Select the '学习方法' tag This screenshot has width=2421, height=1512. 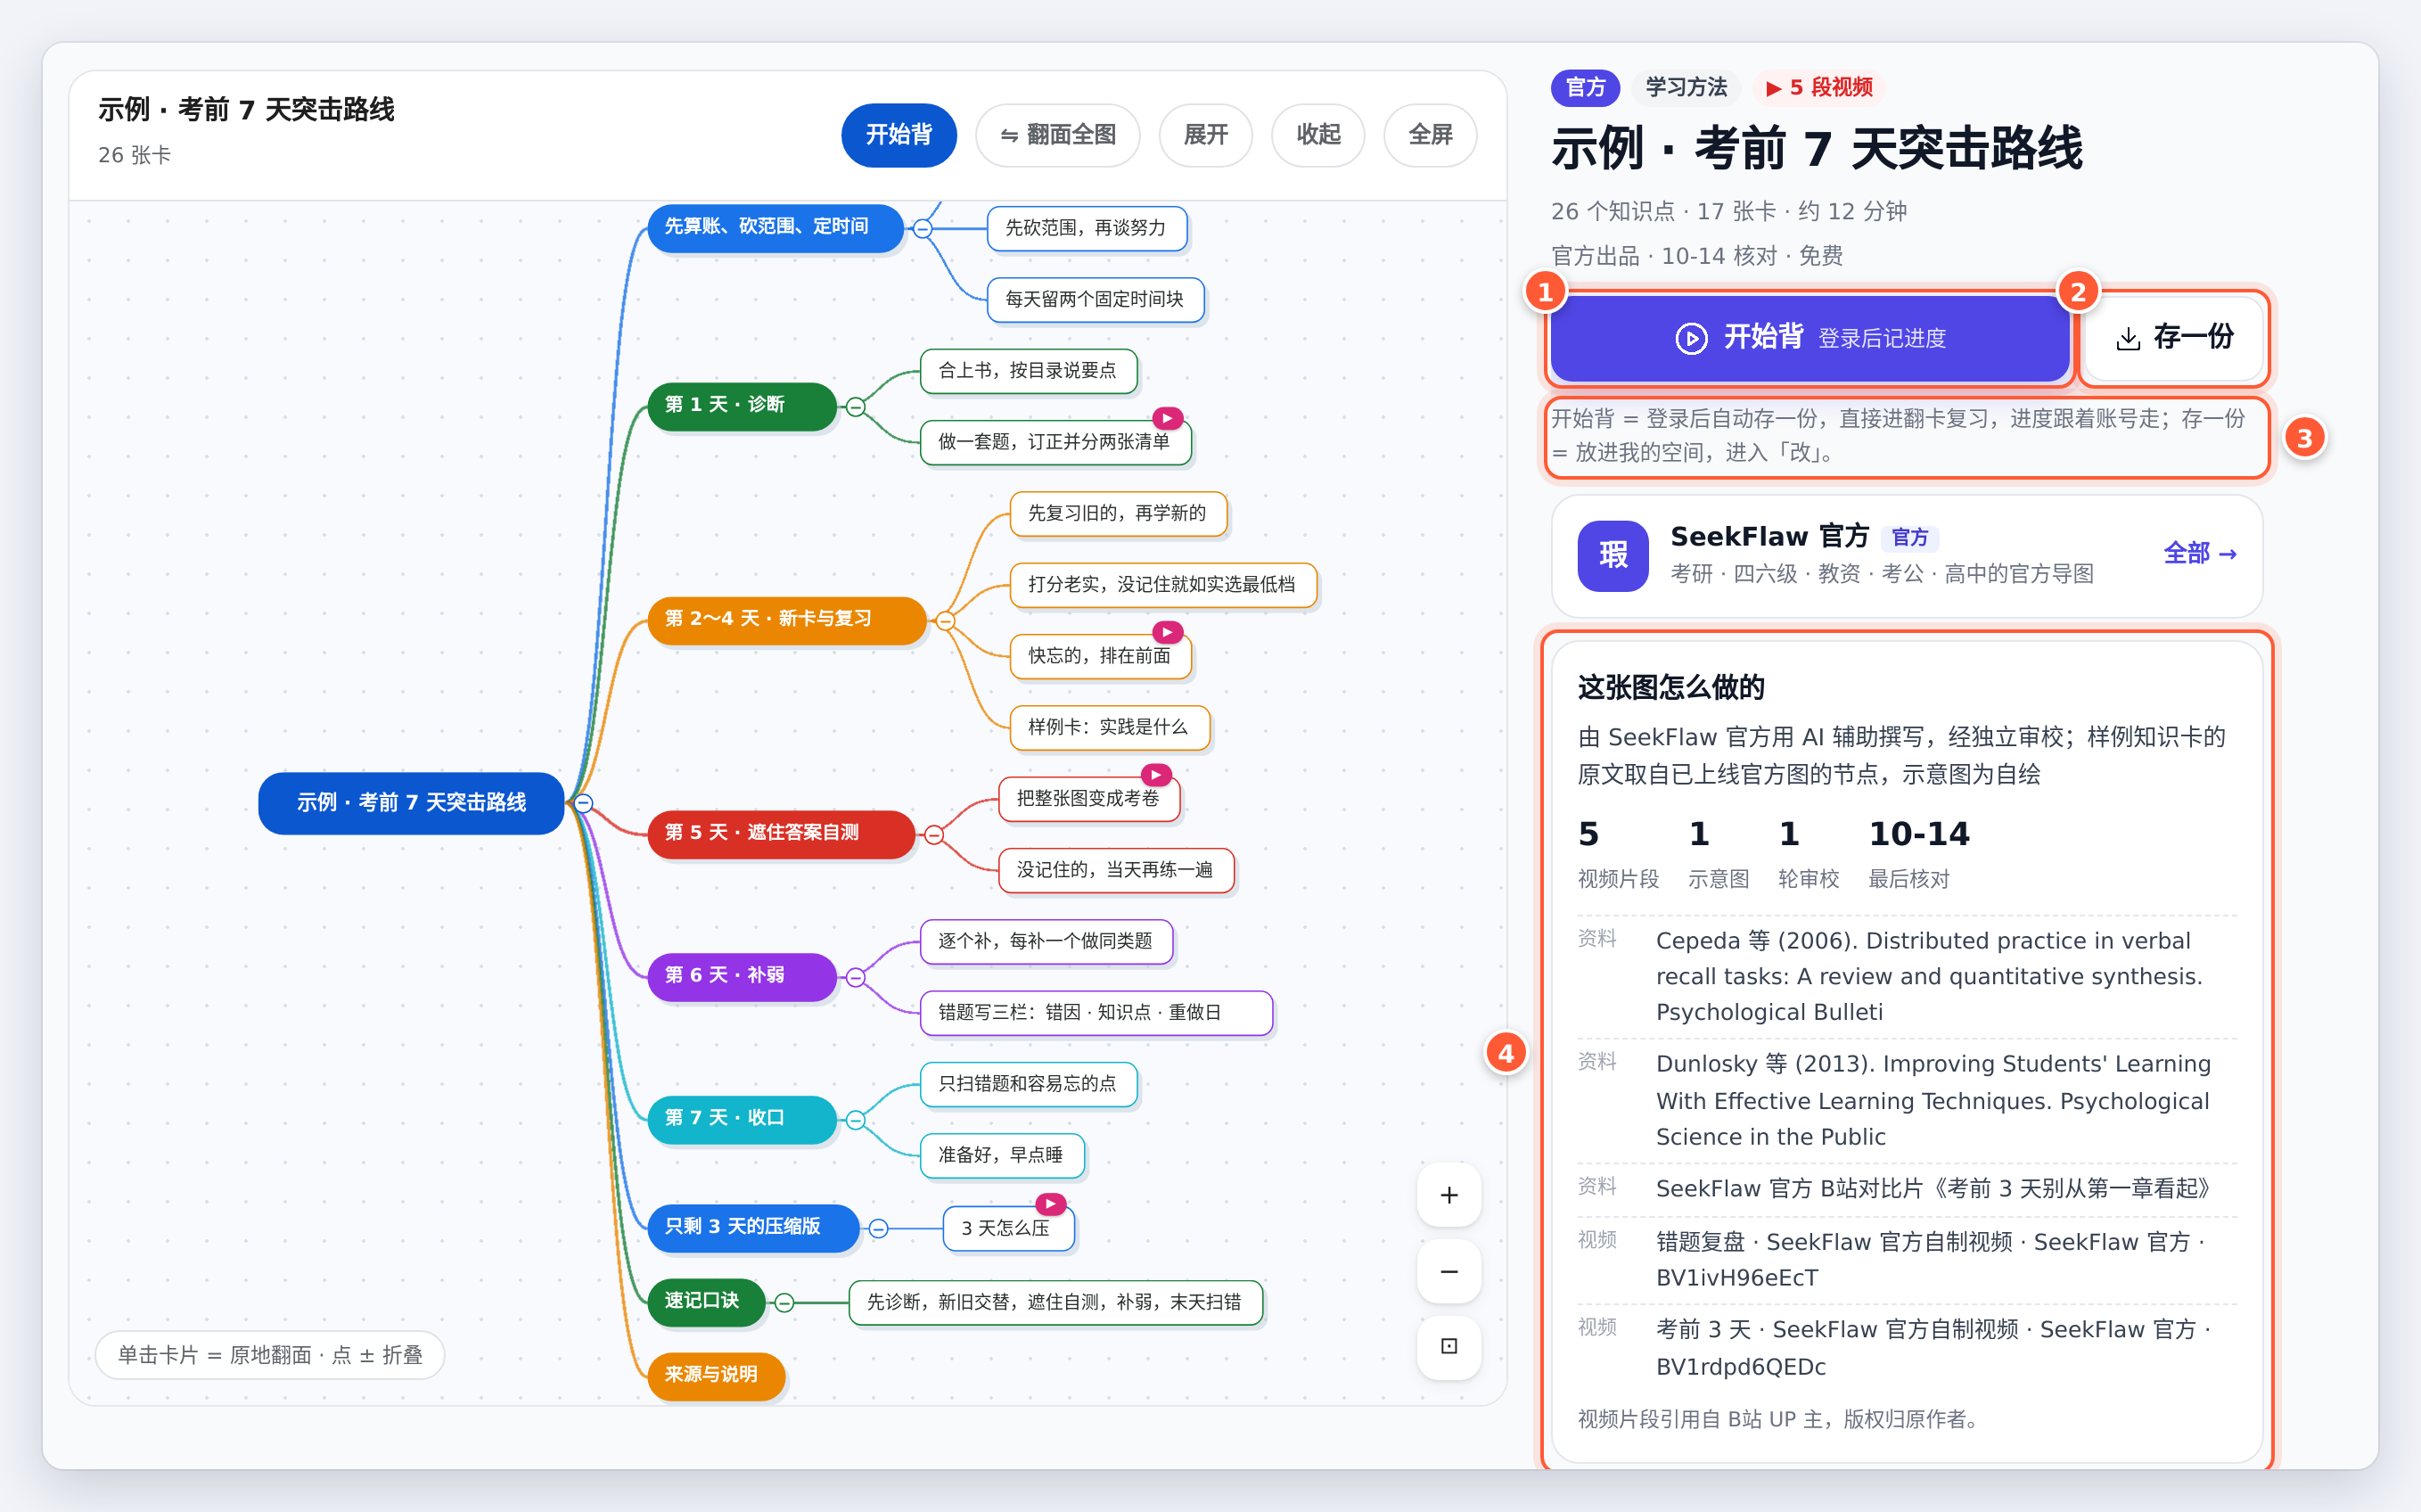(1686, 88)
